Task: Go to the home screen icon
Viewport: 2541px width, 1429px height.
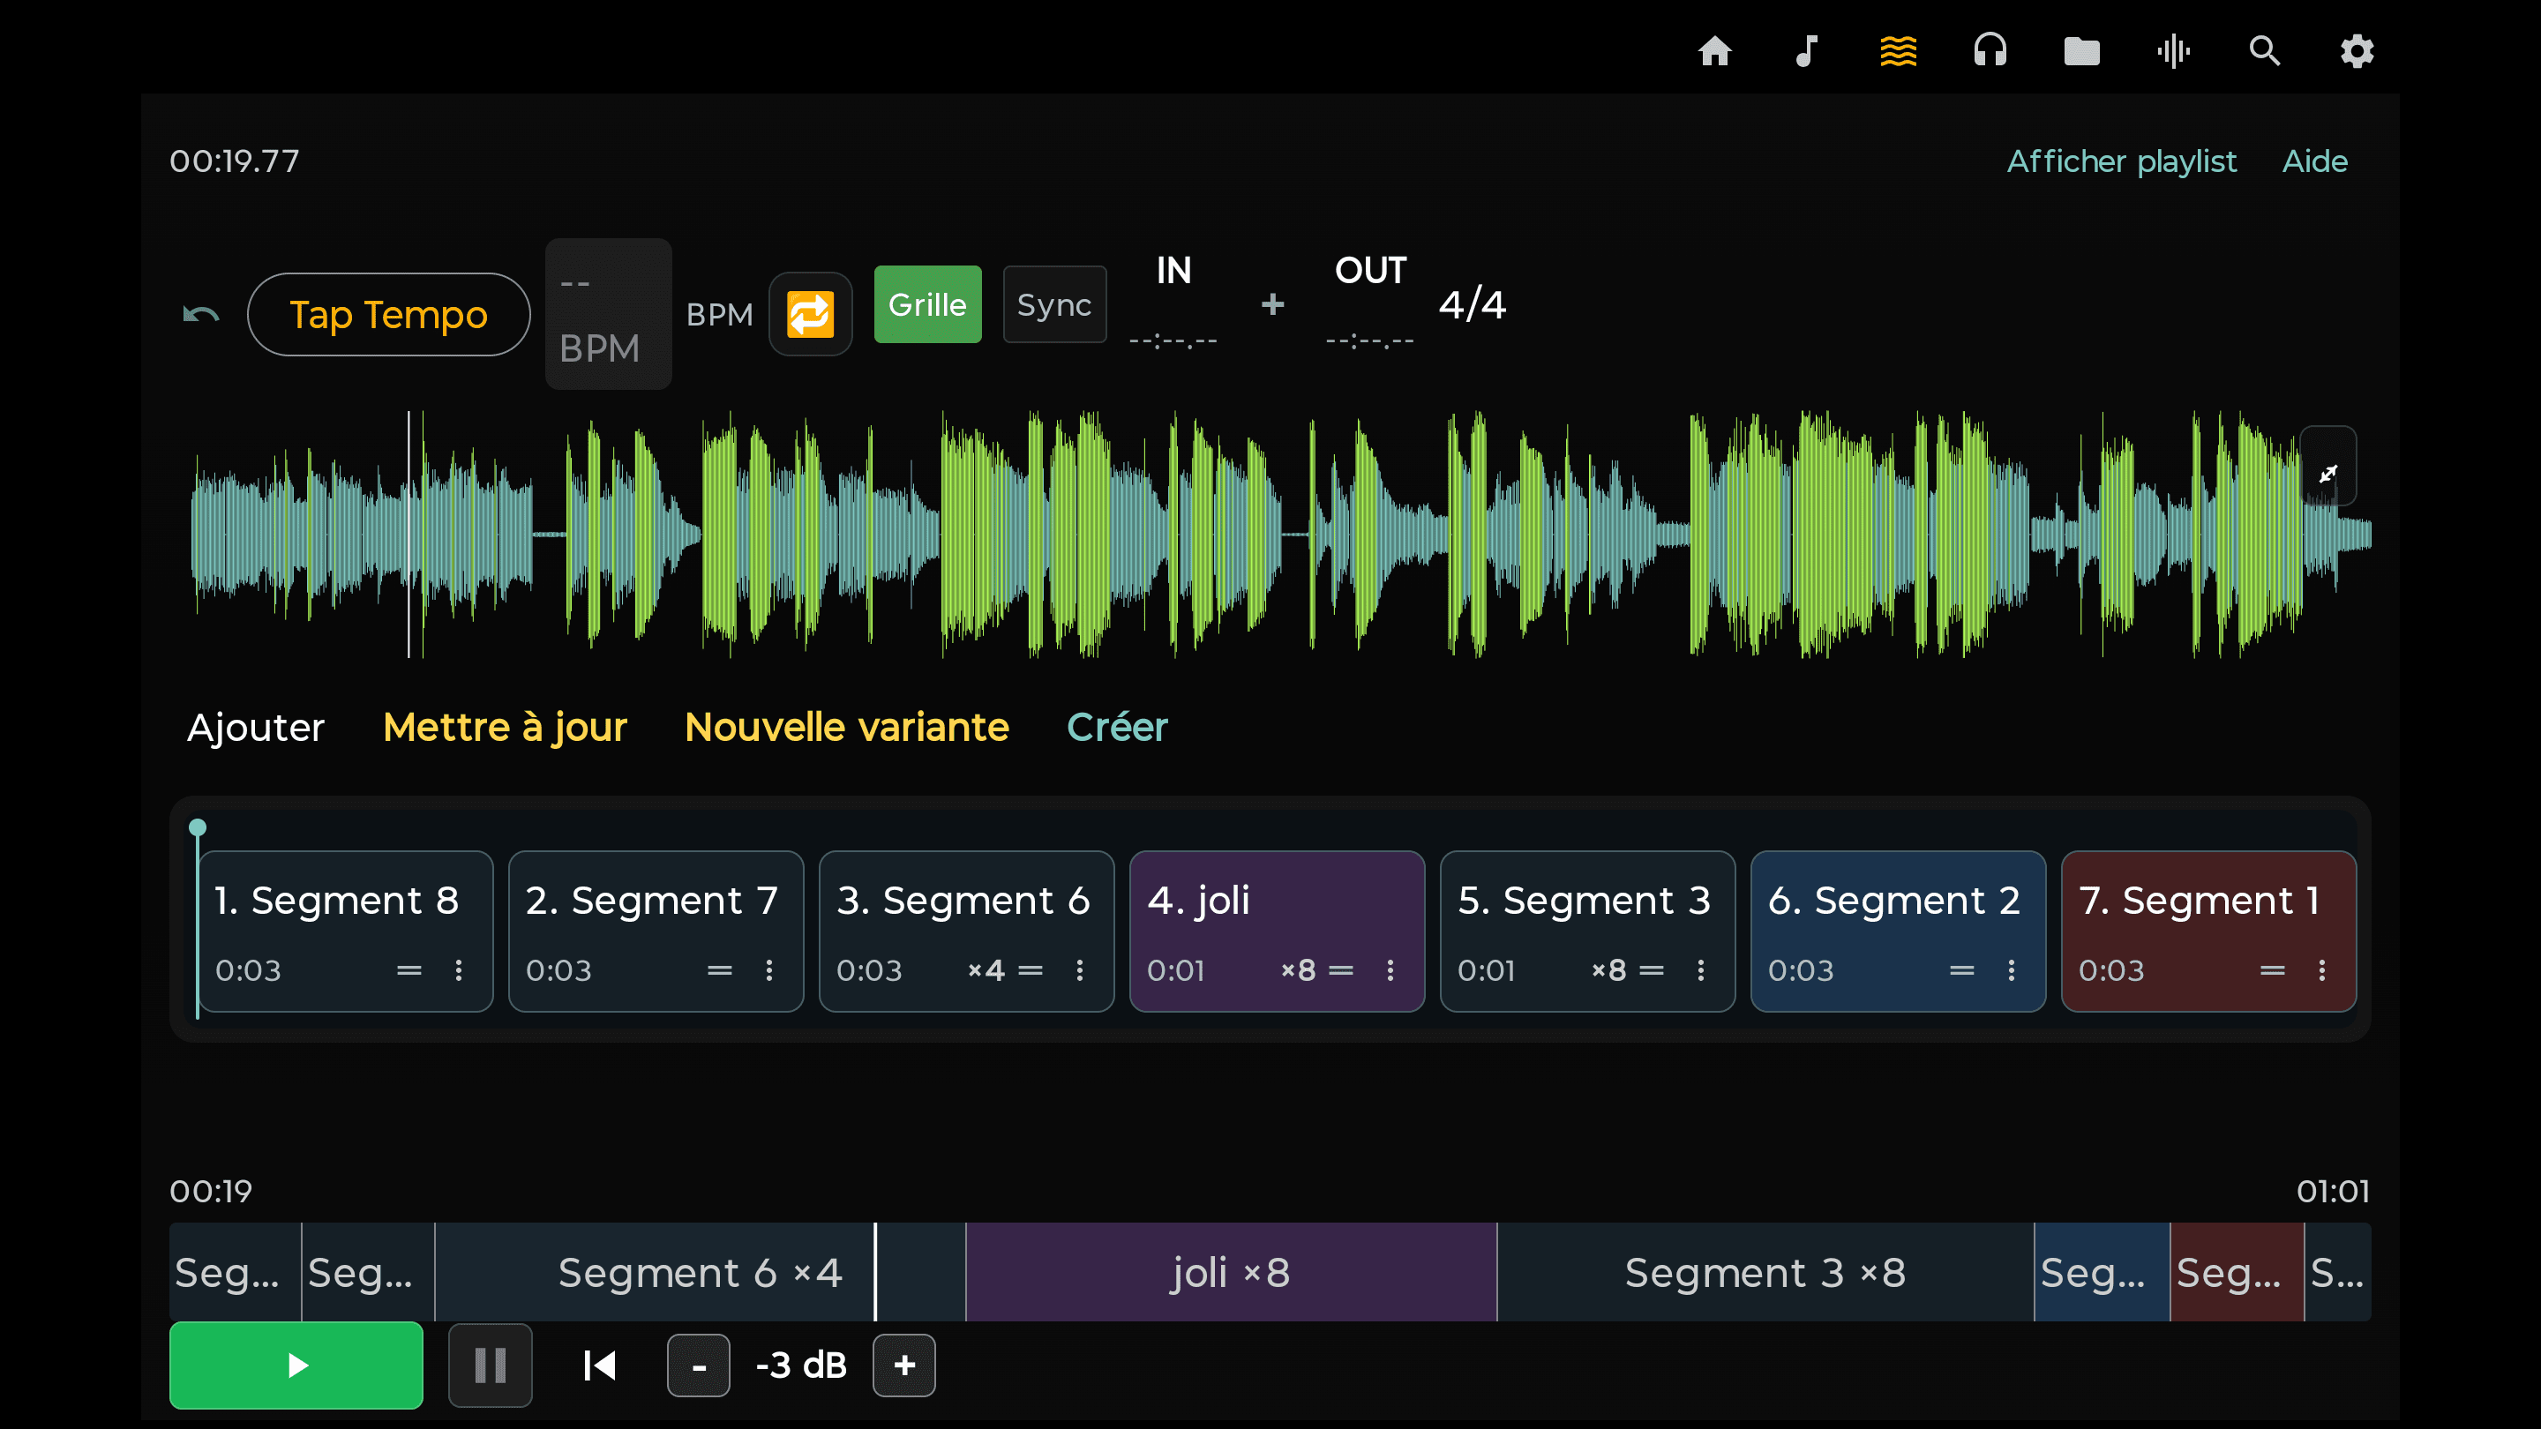Action: pos(1714,50)
